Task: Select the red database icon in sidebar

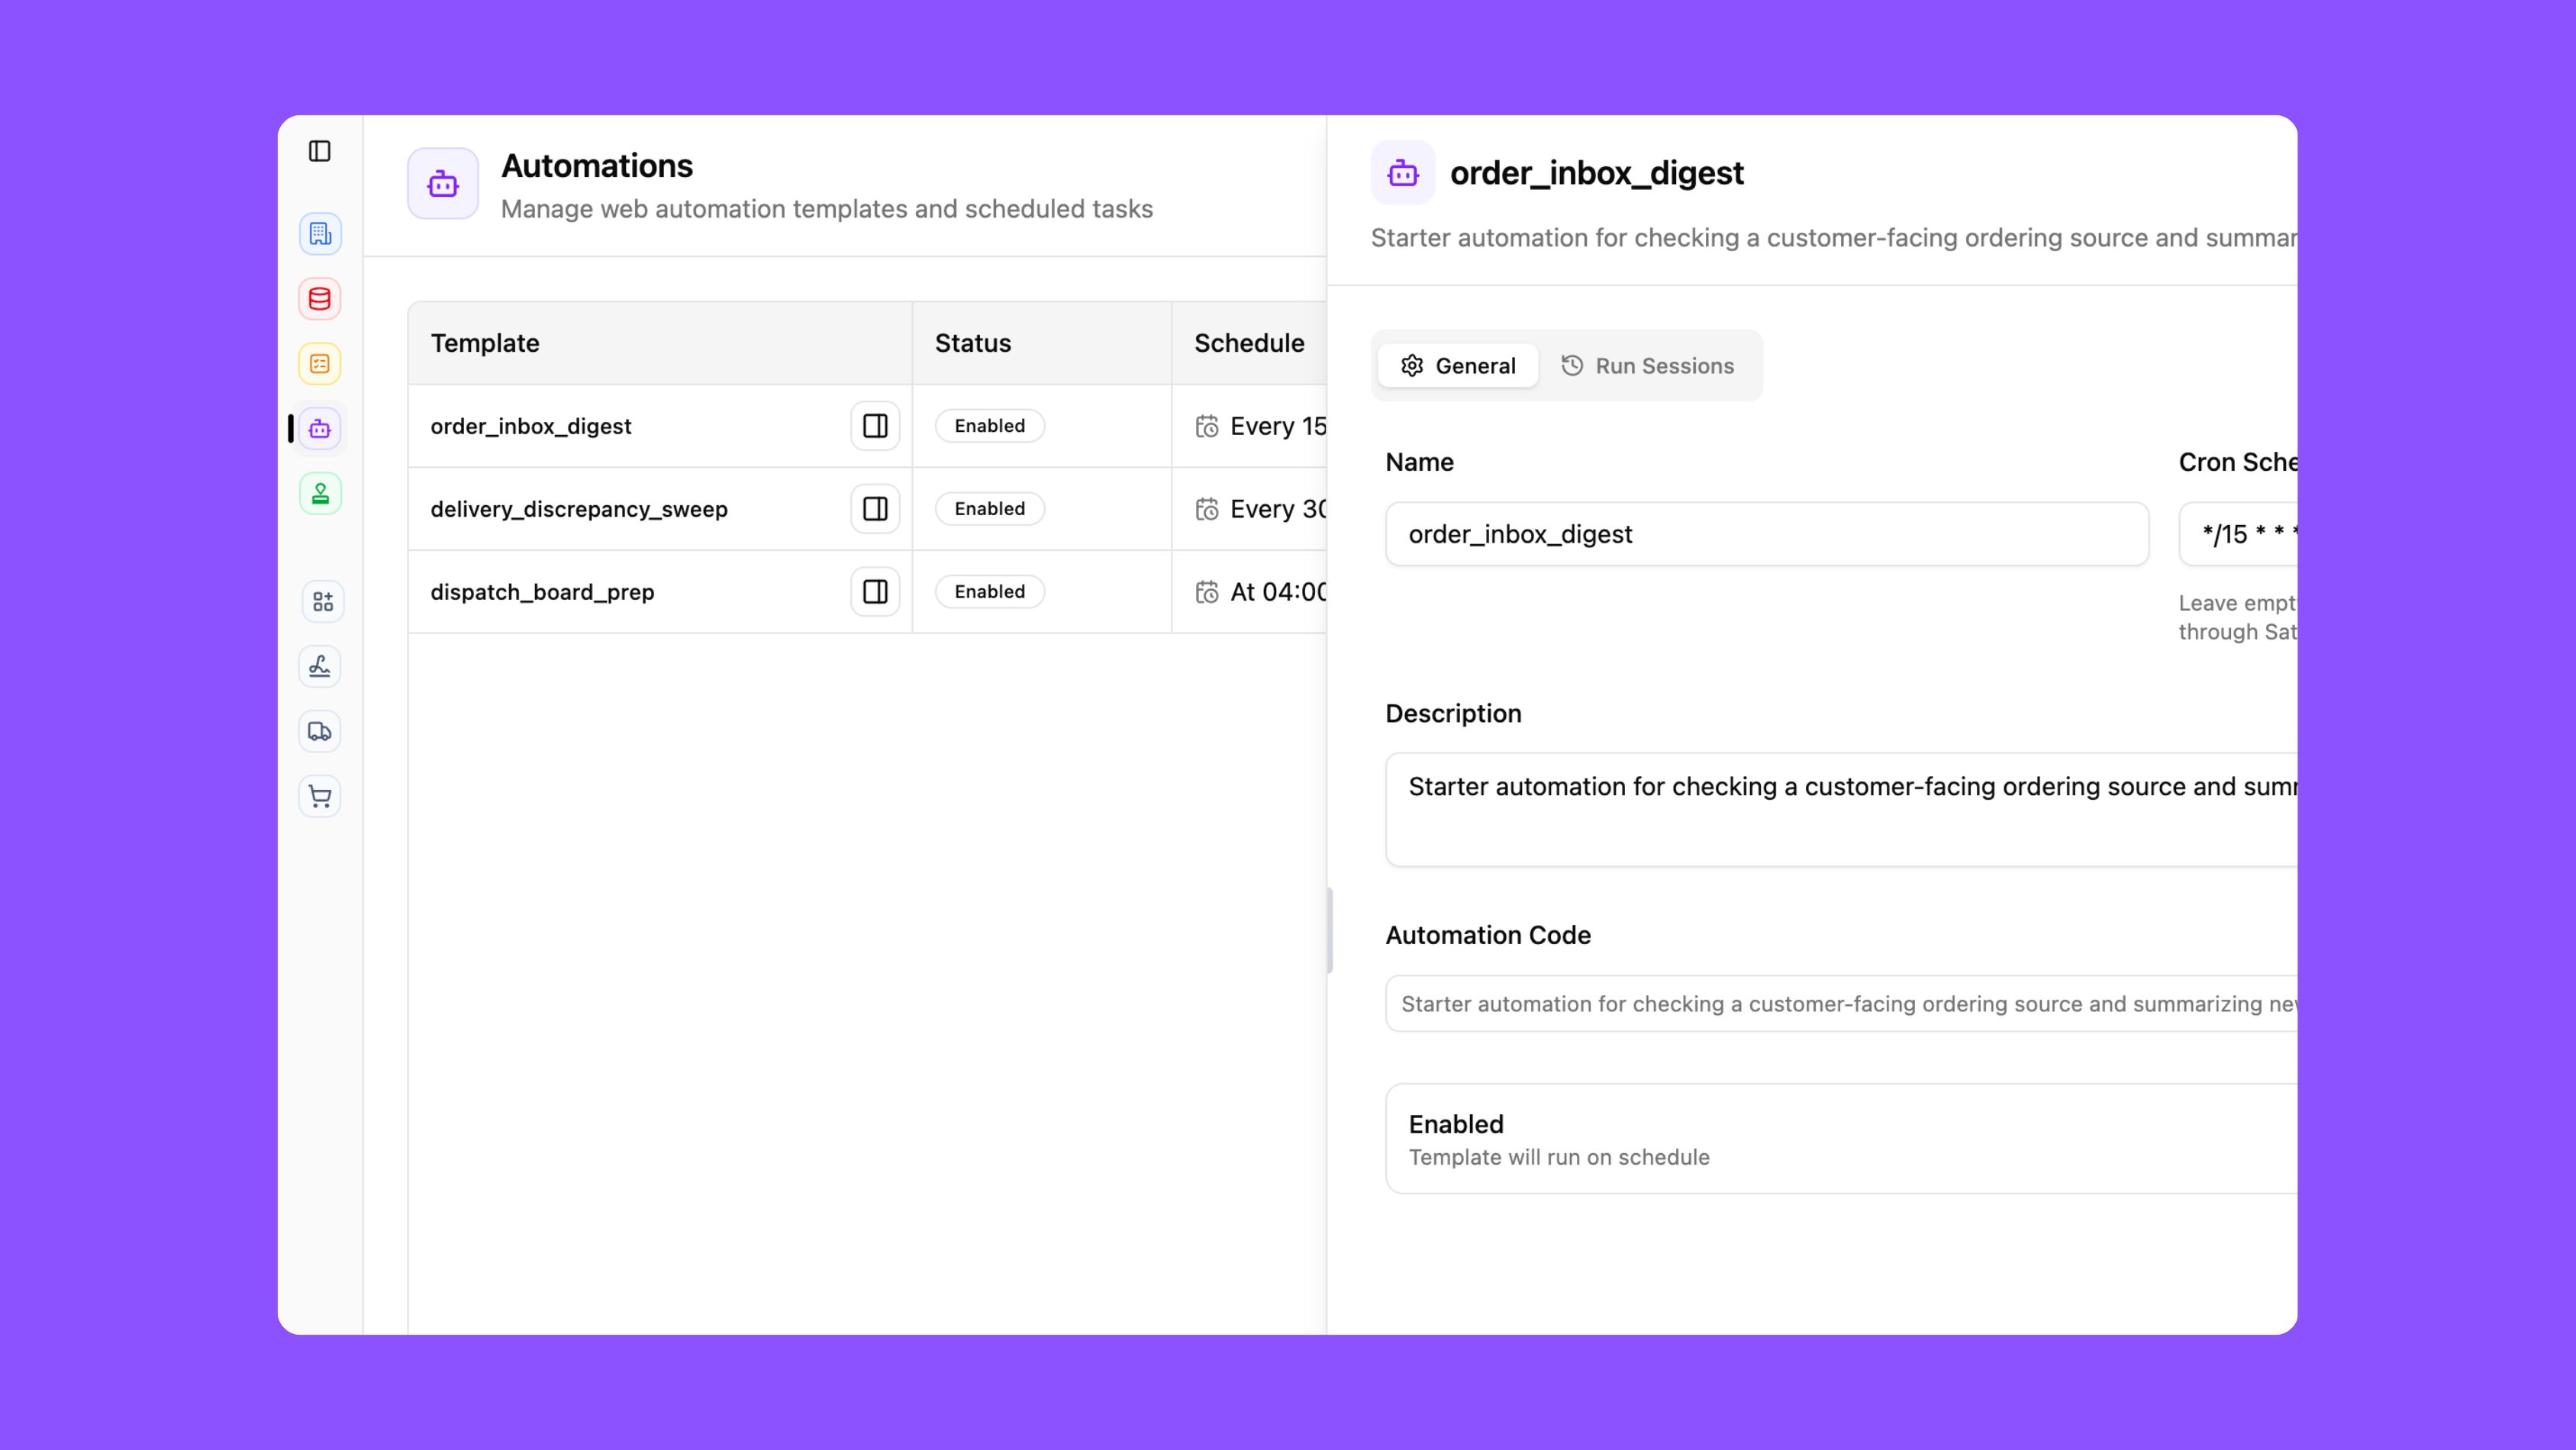Action: pyautogui.click(x=319, y=298)
